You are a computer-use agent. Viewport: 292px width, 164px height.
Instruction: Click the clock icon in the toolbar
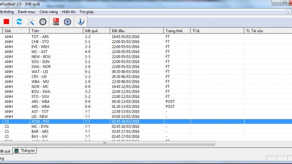click(43, 22)
